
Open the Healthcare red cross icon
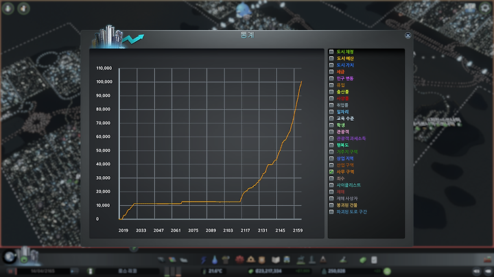point(239,260)
